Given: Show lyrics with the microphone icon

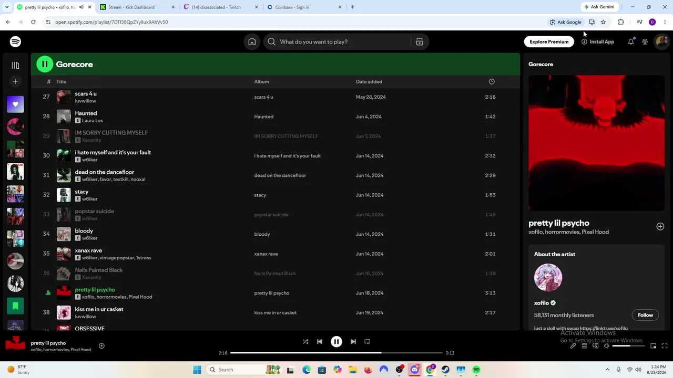Looking at the screenshot, I should pyautogui.click(x=573, y=346).
